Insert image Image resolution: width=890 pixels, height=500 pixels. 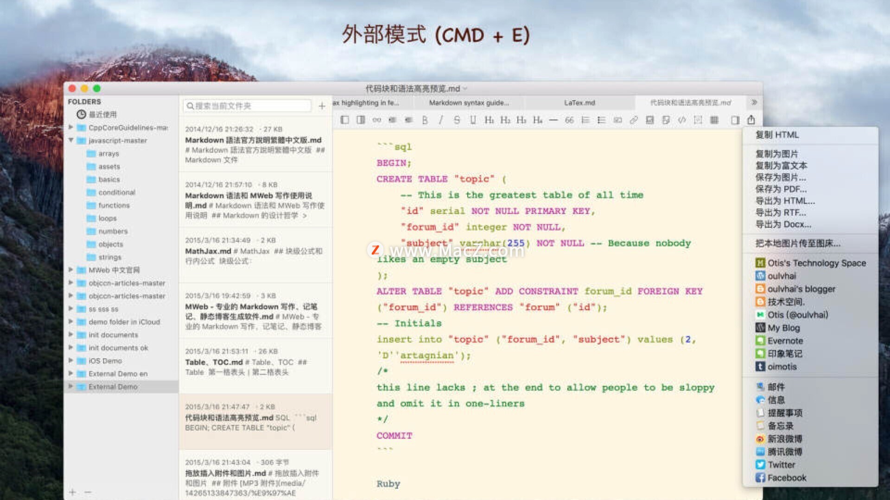[650, 120]
